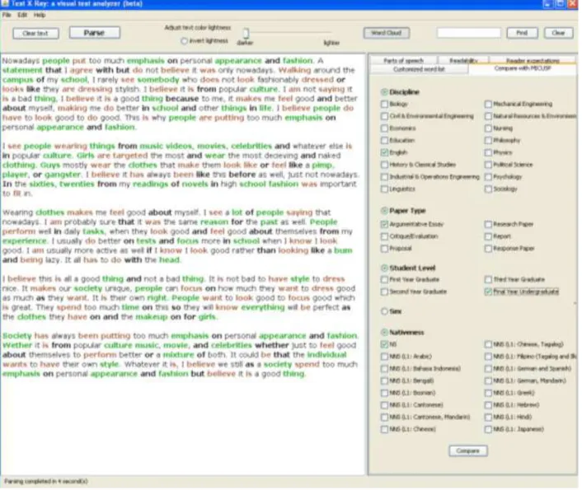Switch to the Reader expectations tab
Image resolution: width=582 pixels, height=490 pixels.
tap(533, 60)
